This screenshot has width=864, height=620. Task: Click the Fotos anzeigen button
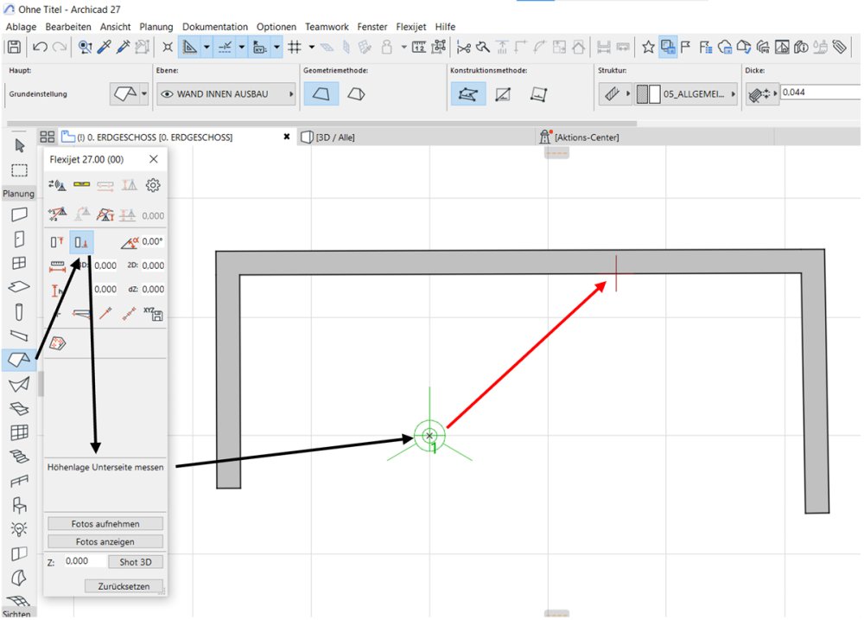[105, 541]
